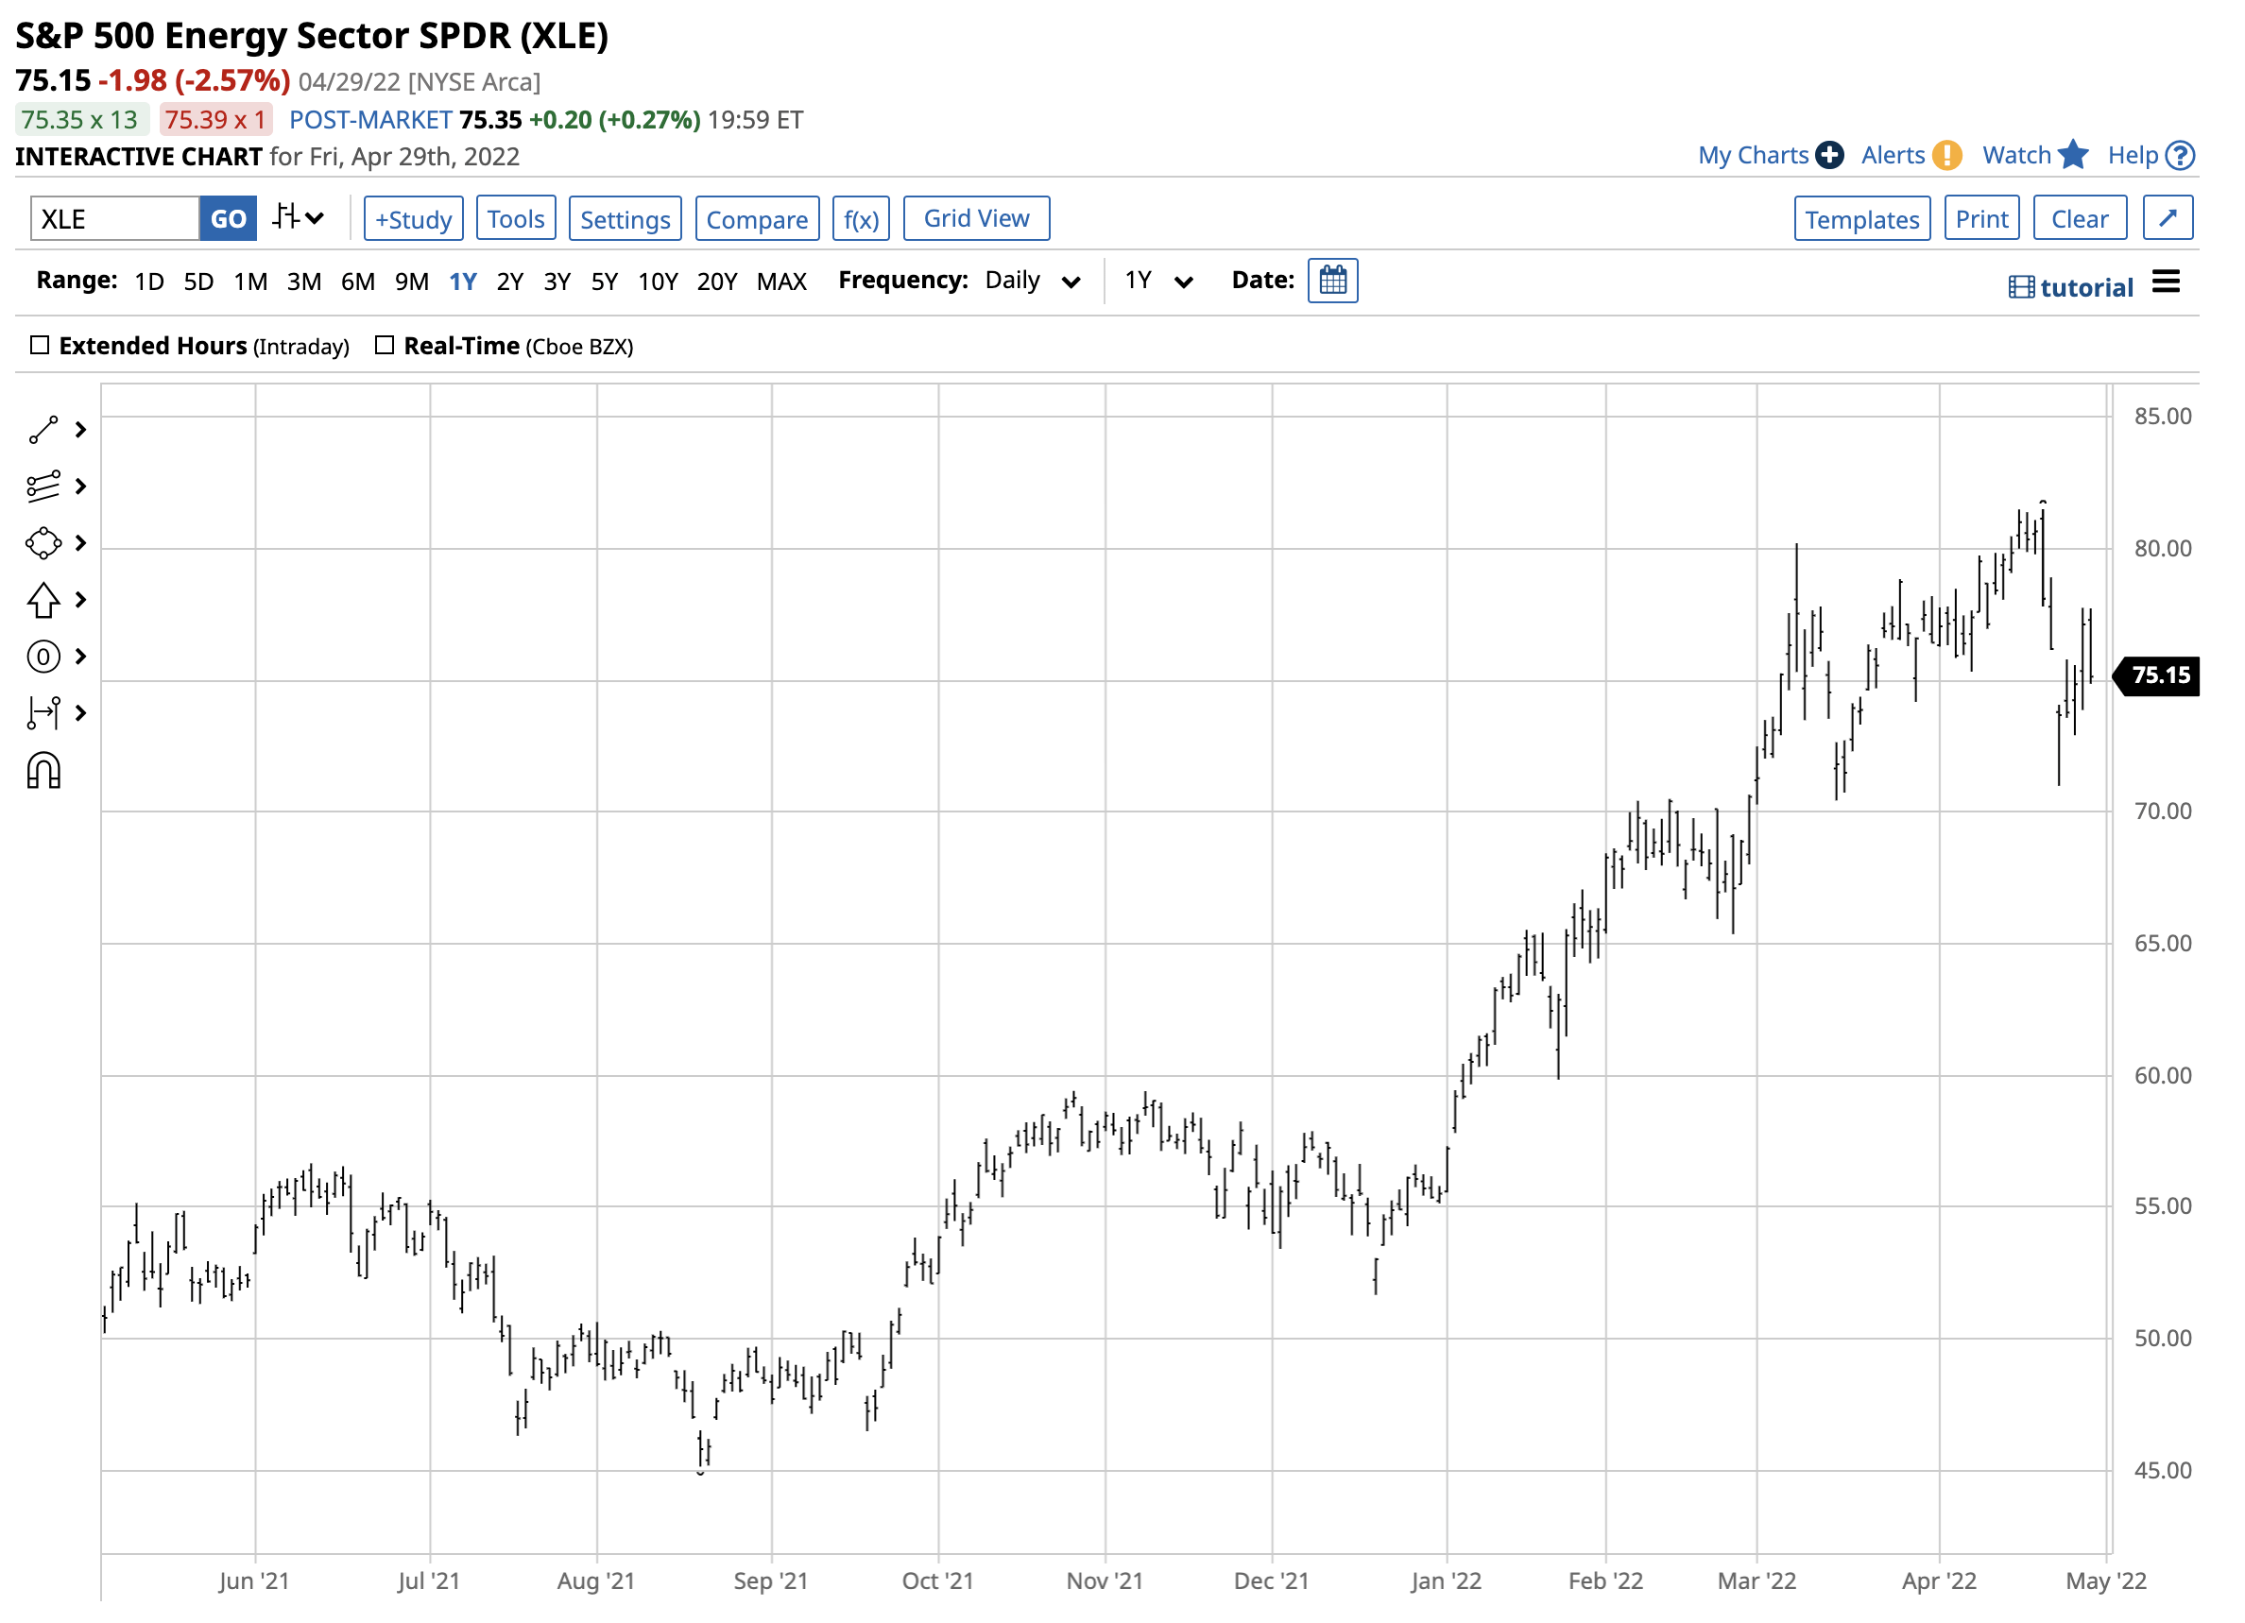This screenshot has width=2245, height=1623.
Task: Enable Extended Hours checkbox
Action: 40,347
